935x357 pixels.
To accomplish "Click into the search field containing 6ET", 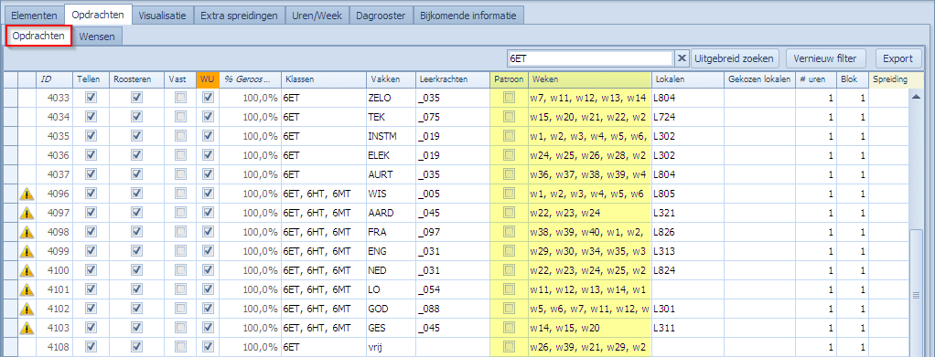I will point(590,58).
